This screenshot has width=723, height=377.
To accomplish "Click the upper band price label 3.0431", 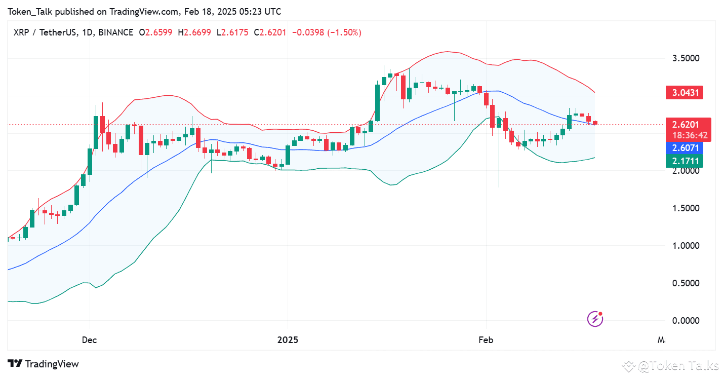I will coord(685,92).
